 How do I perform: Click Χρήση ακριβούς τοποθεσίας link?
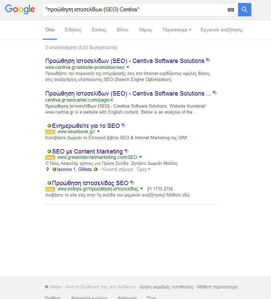(x=166, y=287)
